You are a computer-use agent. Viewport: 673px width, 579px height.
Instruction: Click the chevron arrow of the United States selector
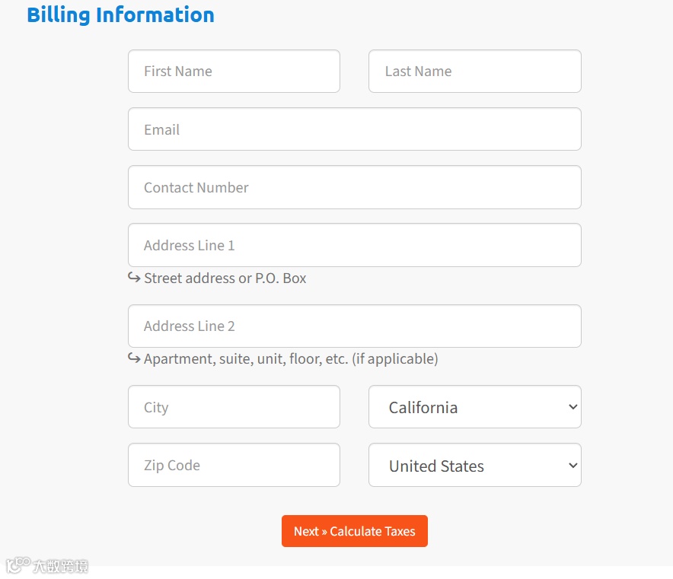coord(573,466)
